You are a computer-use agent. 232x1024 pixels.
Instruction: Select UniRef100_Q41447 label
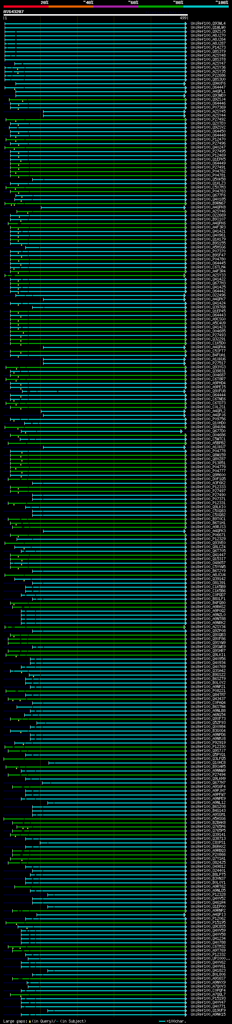(208, 555)
